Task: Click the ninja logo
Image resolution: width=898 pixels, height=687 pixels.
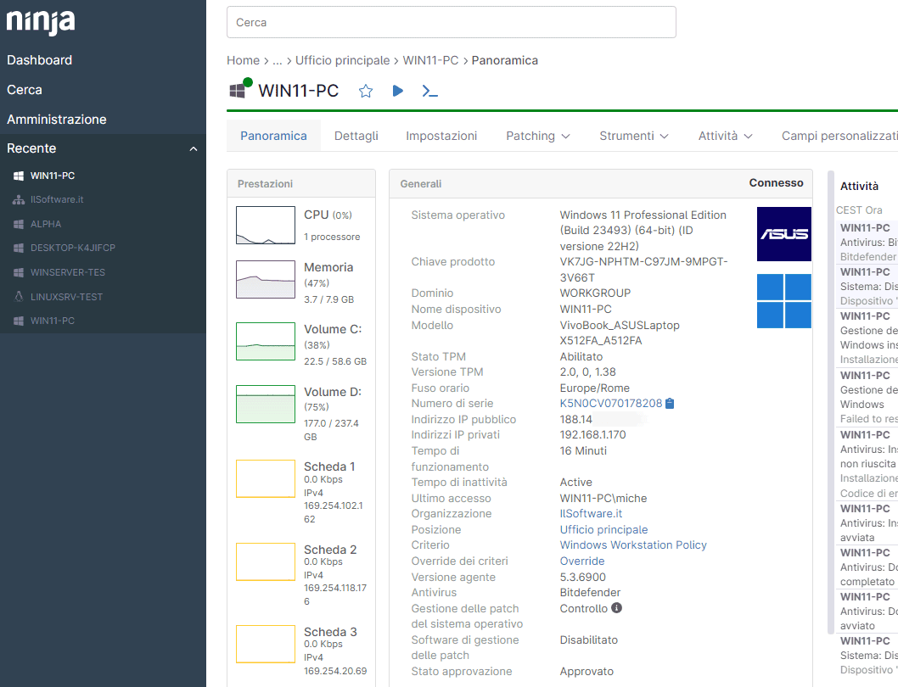Action: tap(41, 22)
